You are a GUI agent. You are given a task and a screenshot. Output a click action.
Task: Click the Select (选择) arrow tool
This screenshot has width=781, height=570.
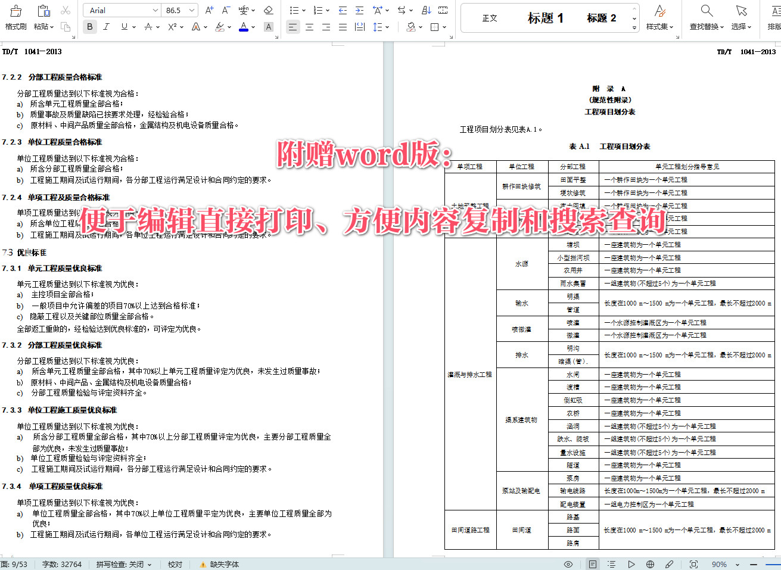[740, 18]
